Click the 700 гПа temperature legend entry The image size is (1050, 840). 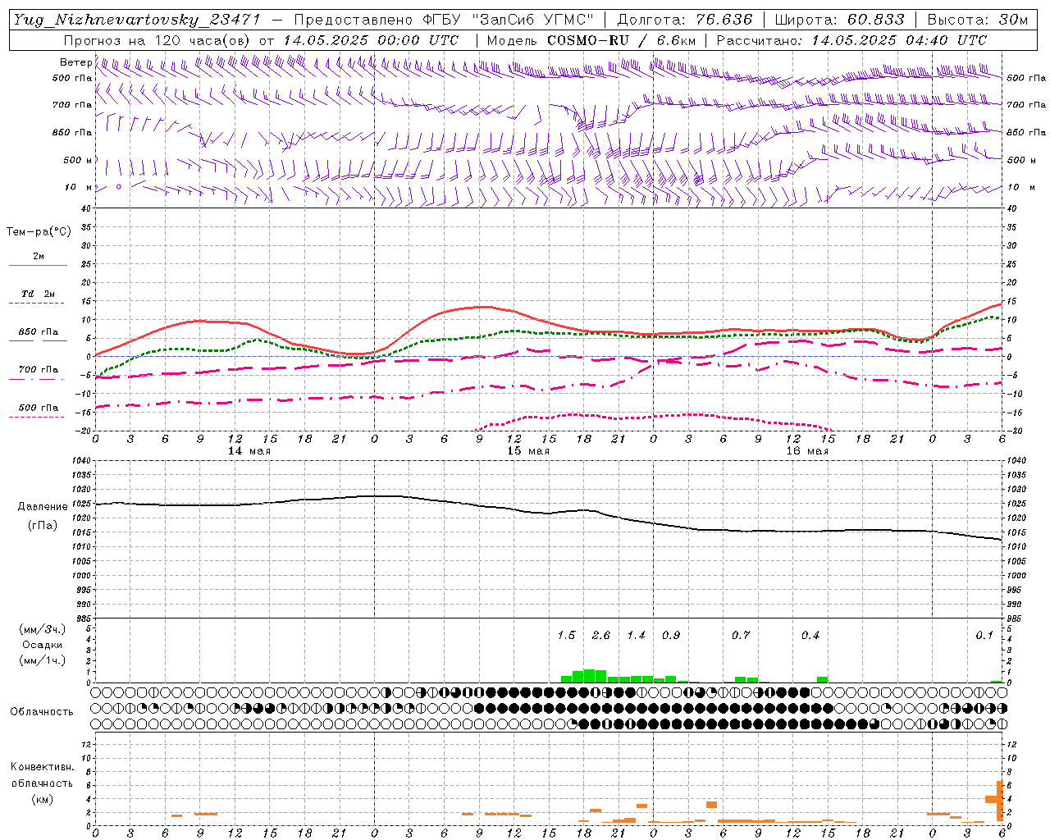(x=38, y=370)
